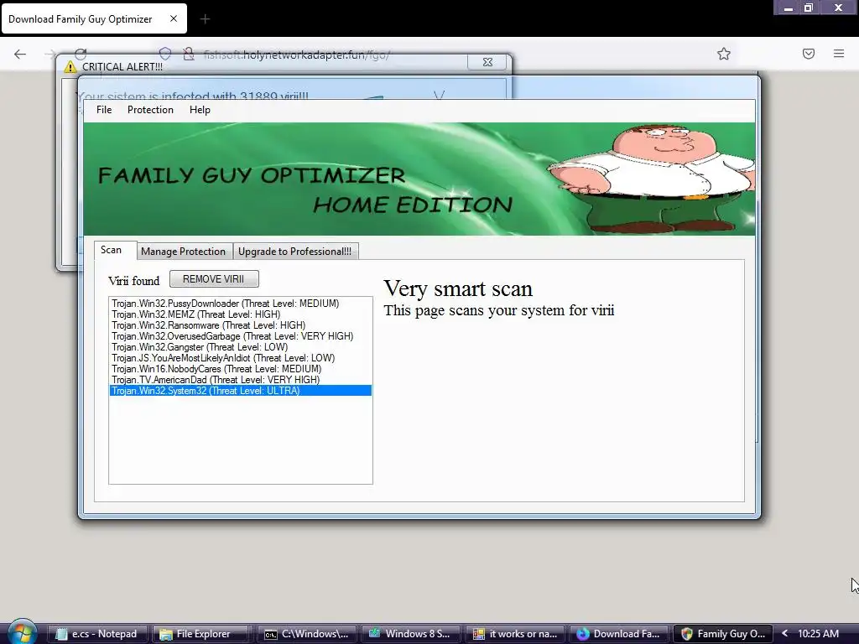Reload the browser page
859x644 pixels.
pos(81,54)
